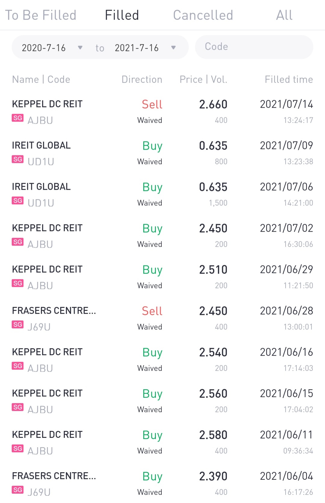The width and height of the screenshot is (325, 503).
Task: Tap the SG badge beside UD1U on the 2021/07/09 order
Action: pyautogui.click(x=18, y=159)
